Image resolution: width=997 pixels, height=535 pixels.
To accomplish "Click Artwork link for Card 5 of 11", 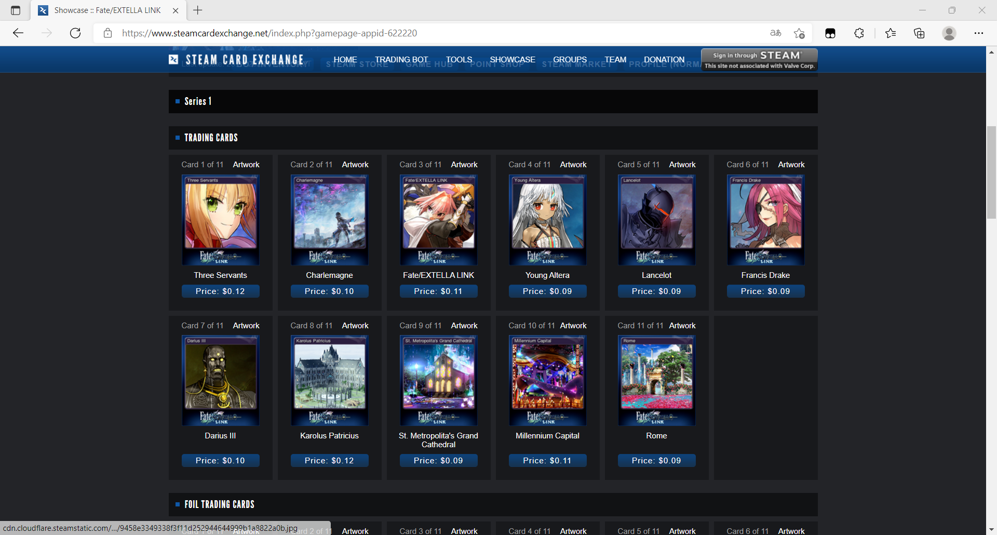I will [682, 165].
